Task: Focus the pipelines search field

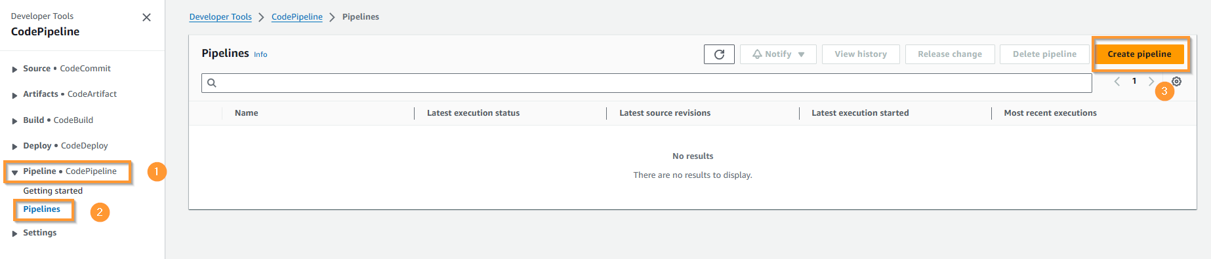Action: tap(646, 83)
